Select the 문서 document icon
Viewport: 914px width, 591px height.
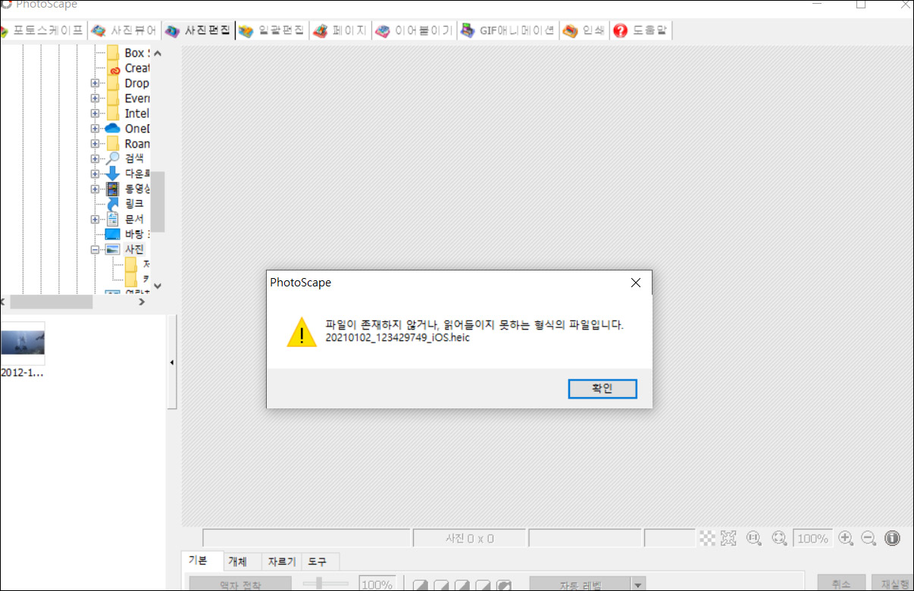[x=113, y=219]
